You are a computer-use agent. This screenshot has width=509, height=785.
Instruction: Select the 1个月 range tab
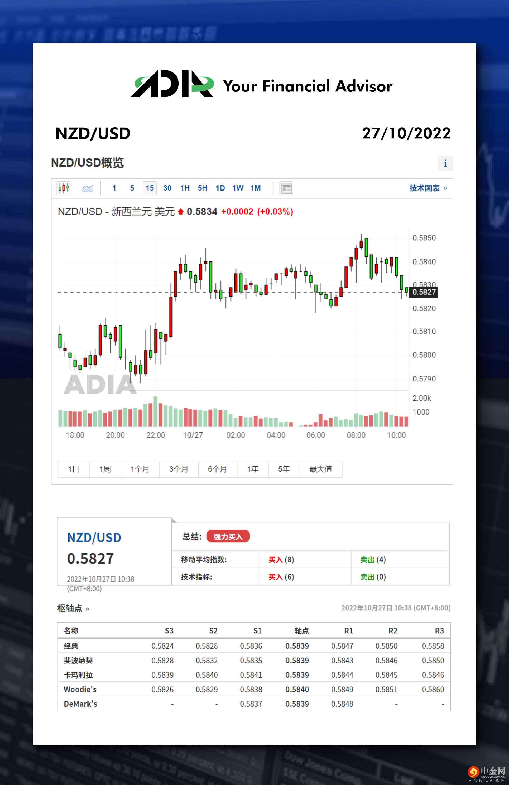pyautogui.click(x=140, y=469)
